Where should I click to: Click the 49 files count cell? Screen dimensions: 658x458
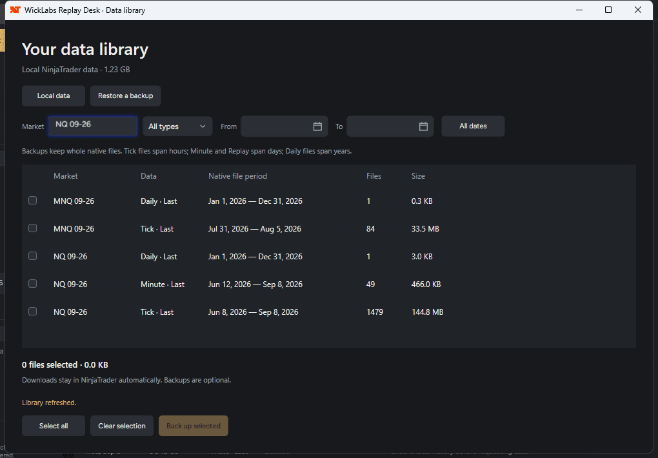tap(370, 284)
